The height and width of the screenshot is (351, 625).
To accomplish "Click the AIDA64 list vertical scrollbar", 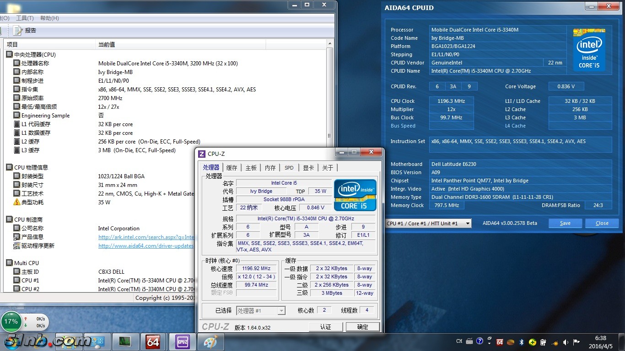I will (330, 91).
